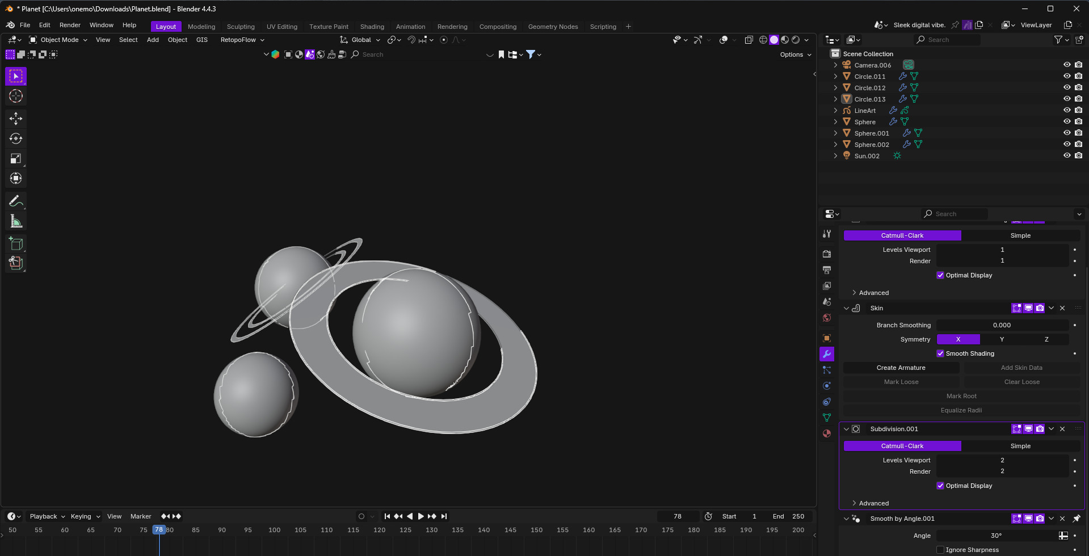1089x556 pixels.
Task: Hide Circle.012 in the viewport
Action: coord(1067,87)
